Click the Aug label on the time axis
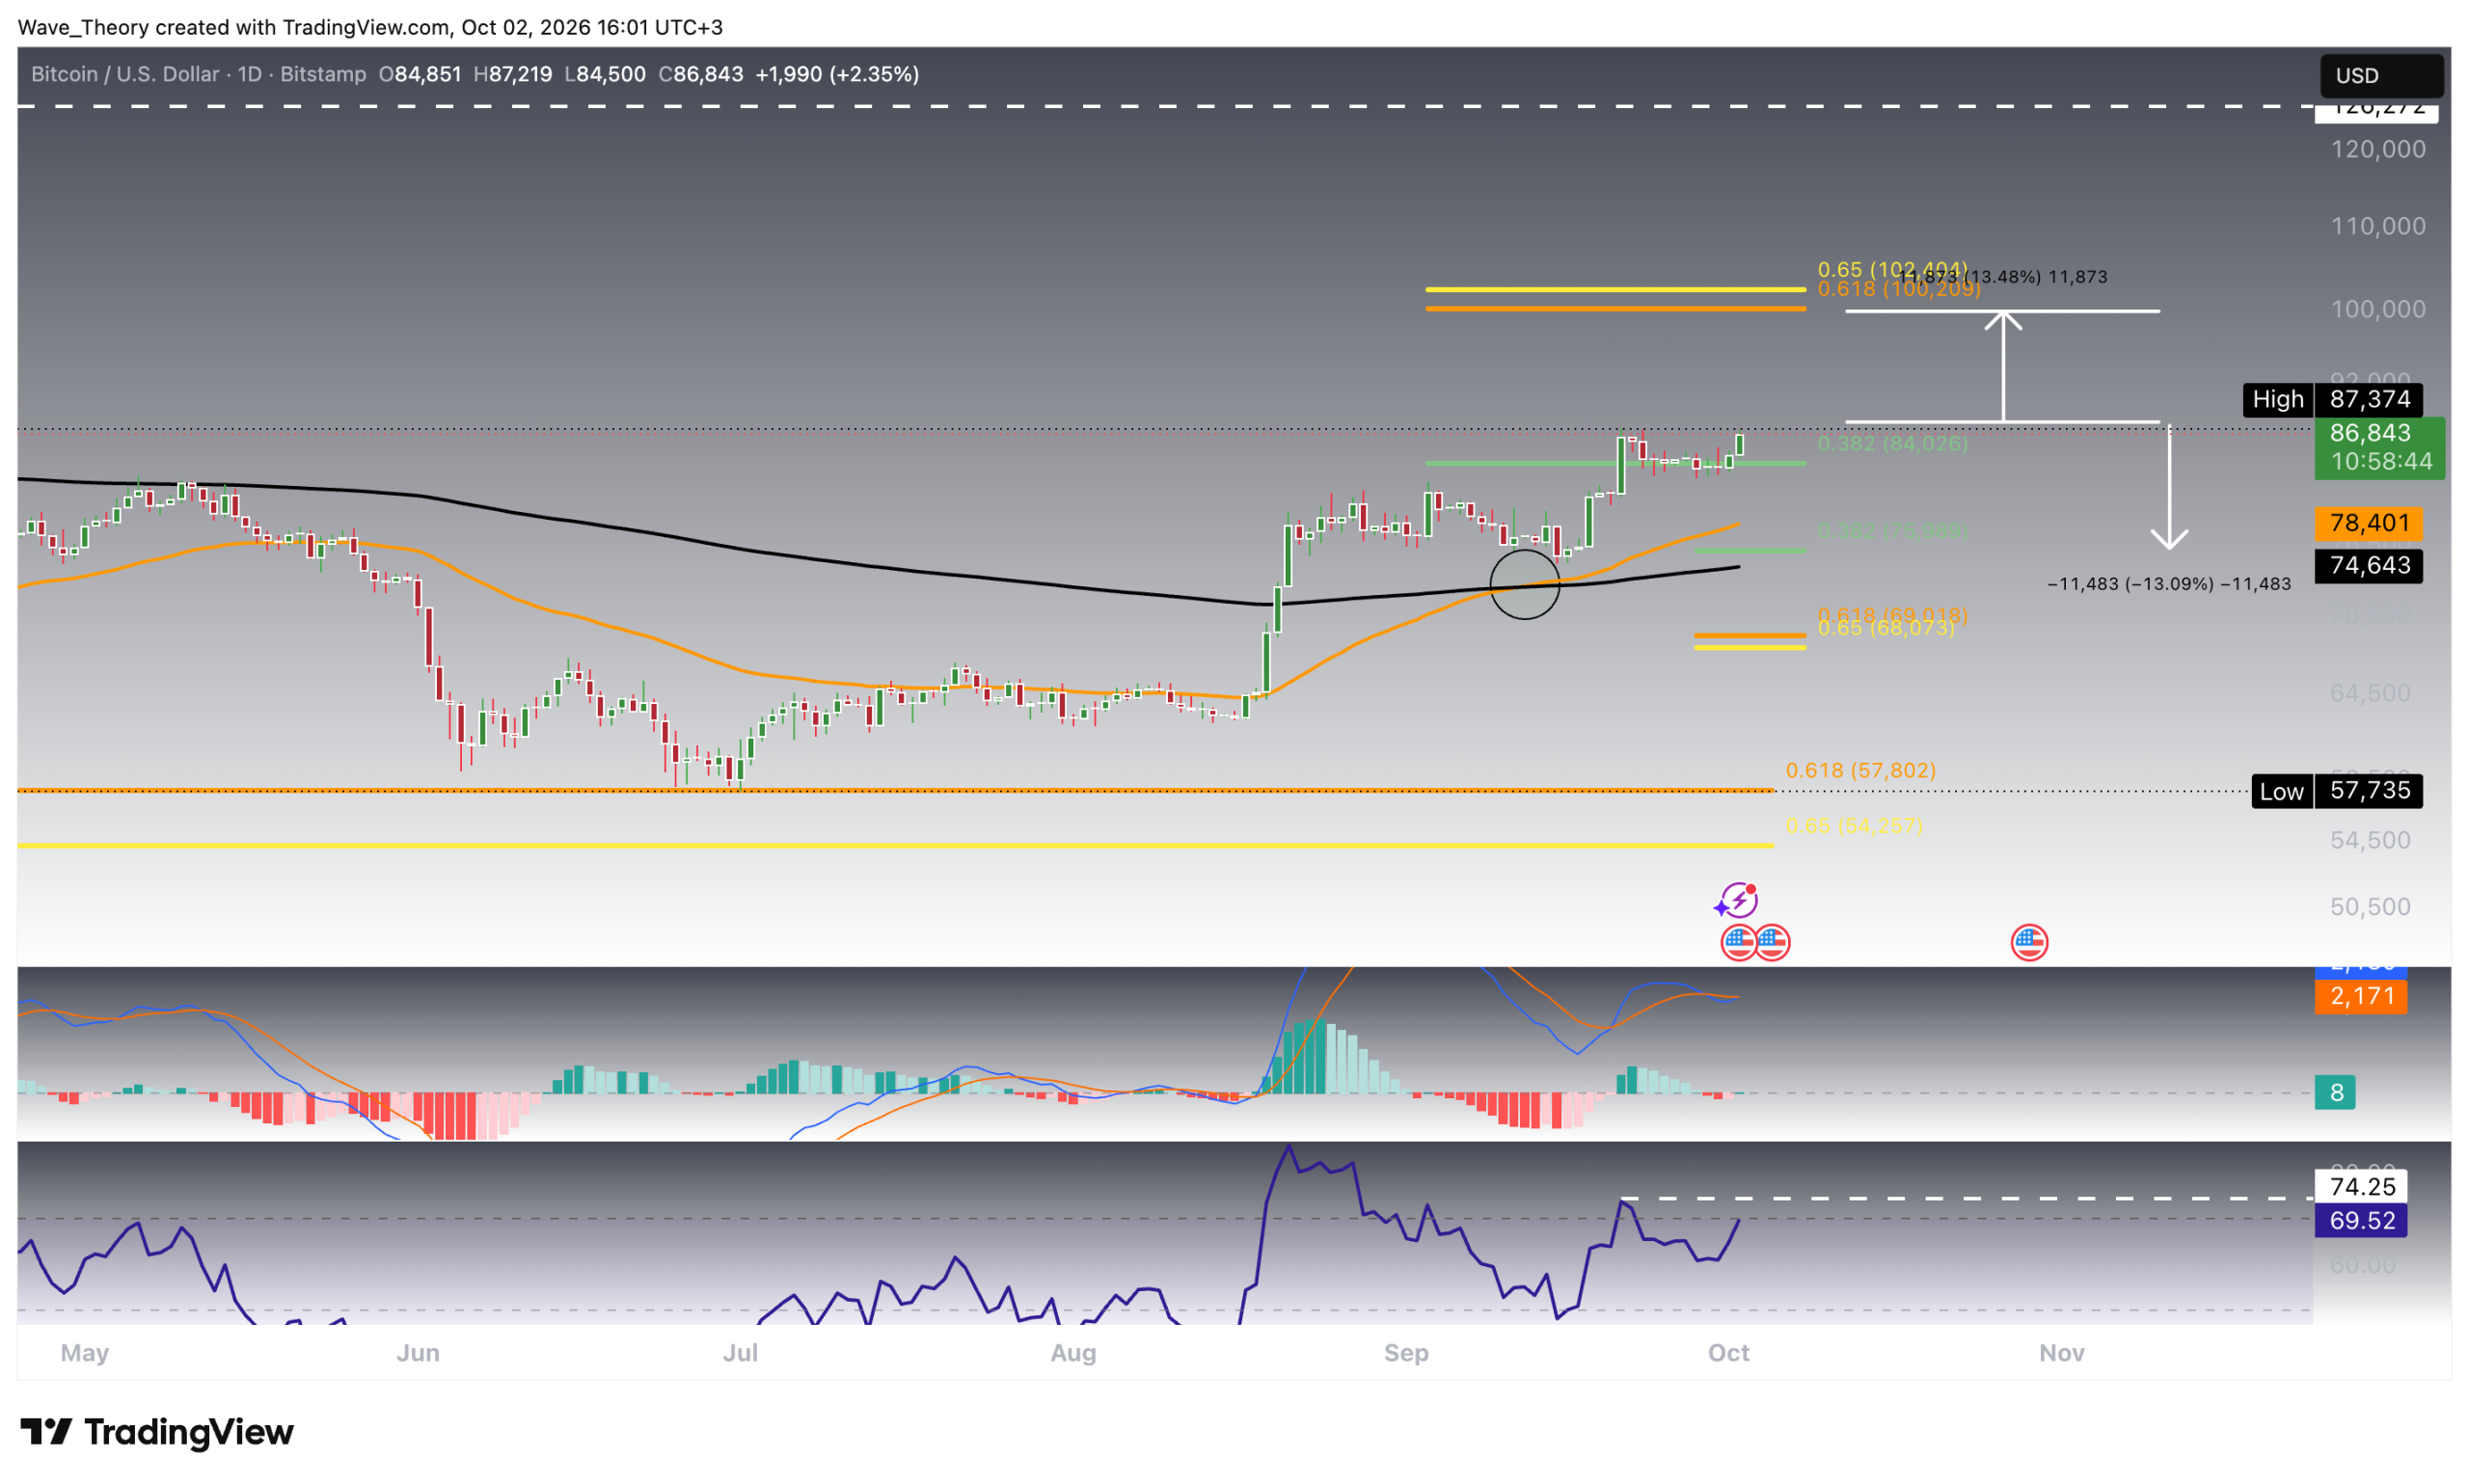 [1073, 1352]
